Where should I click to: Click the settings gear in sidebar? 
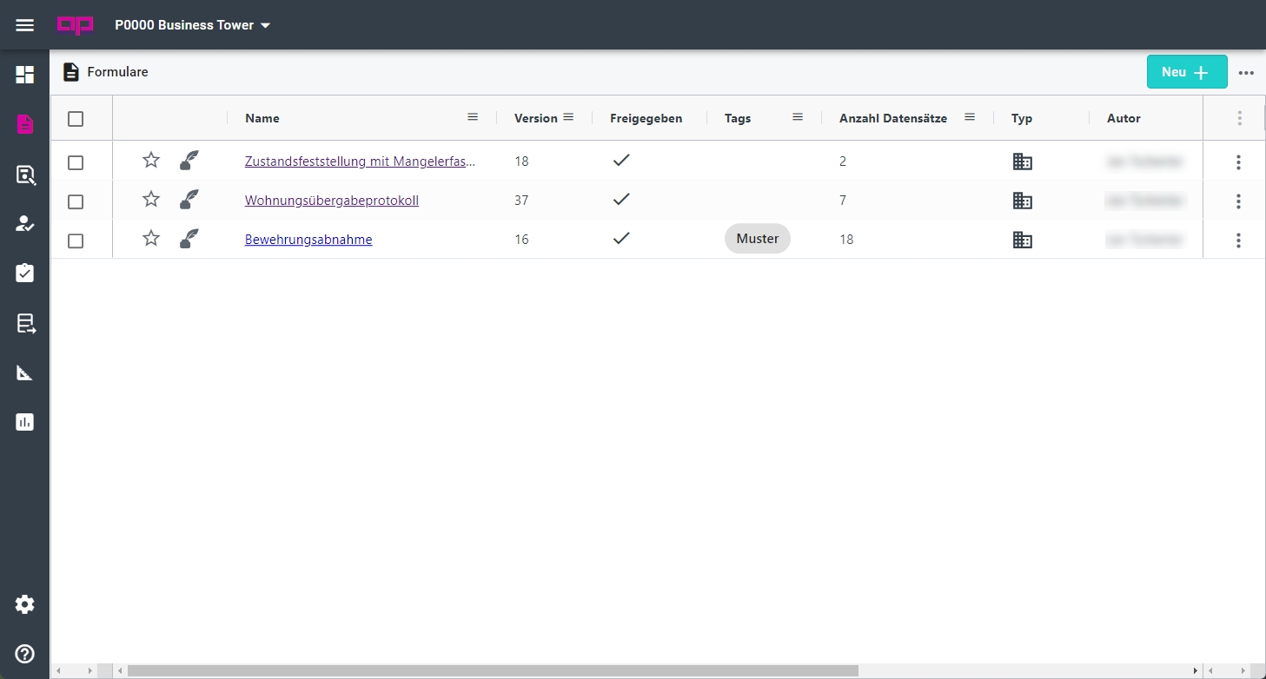click(24, 604)
